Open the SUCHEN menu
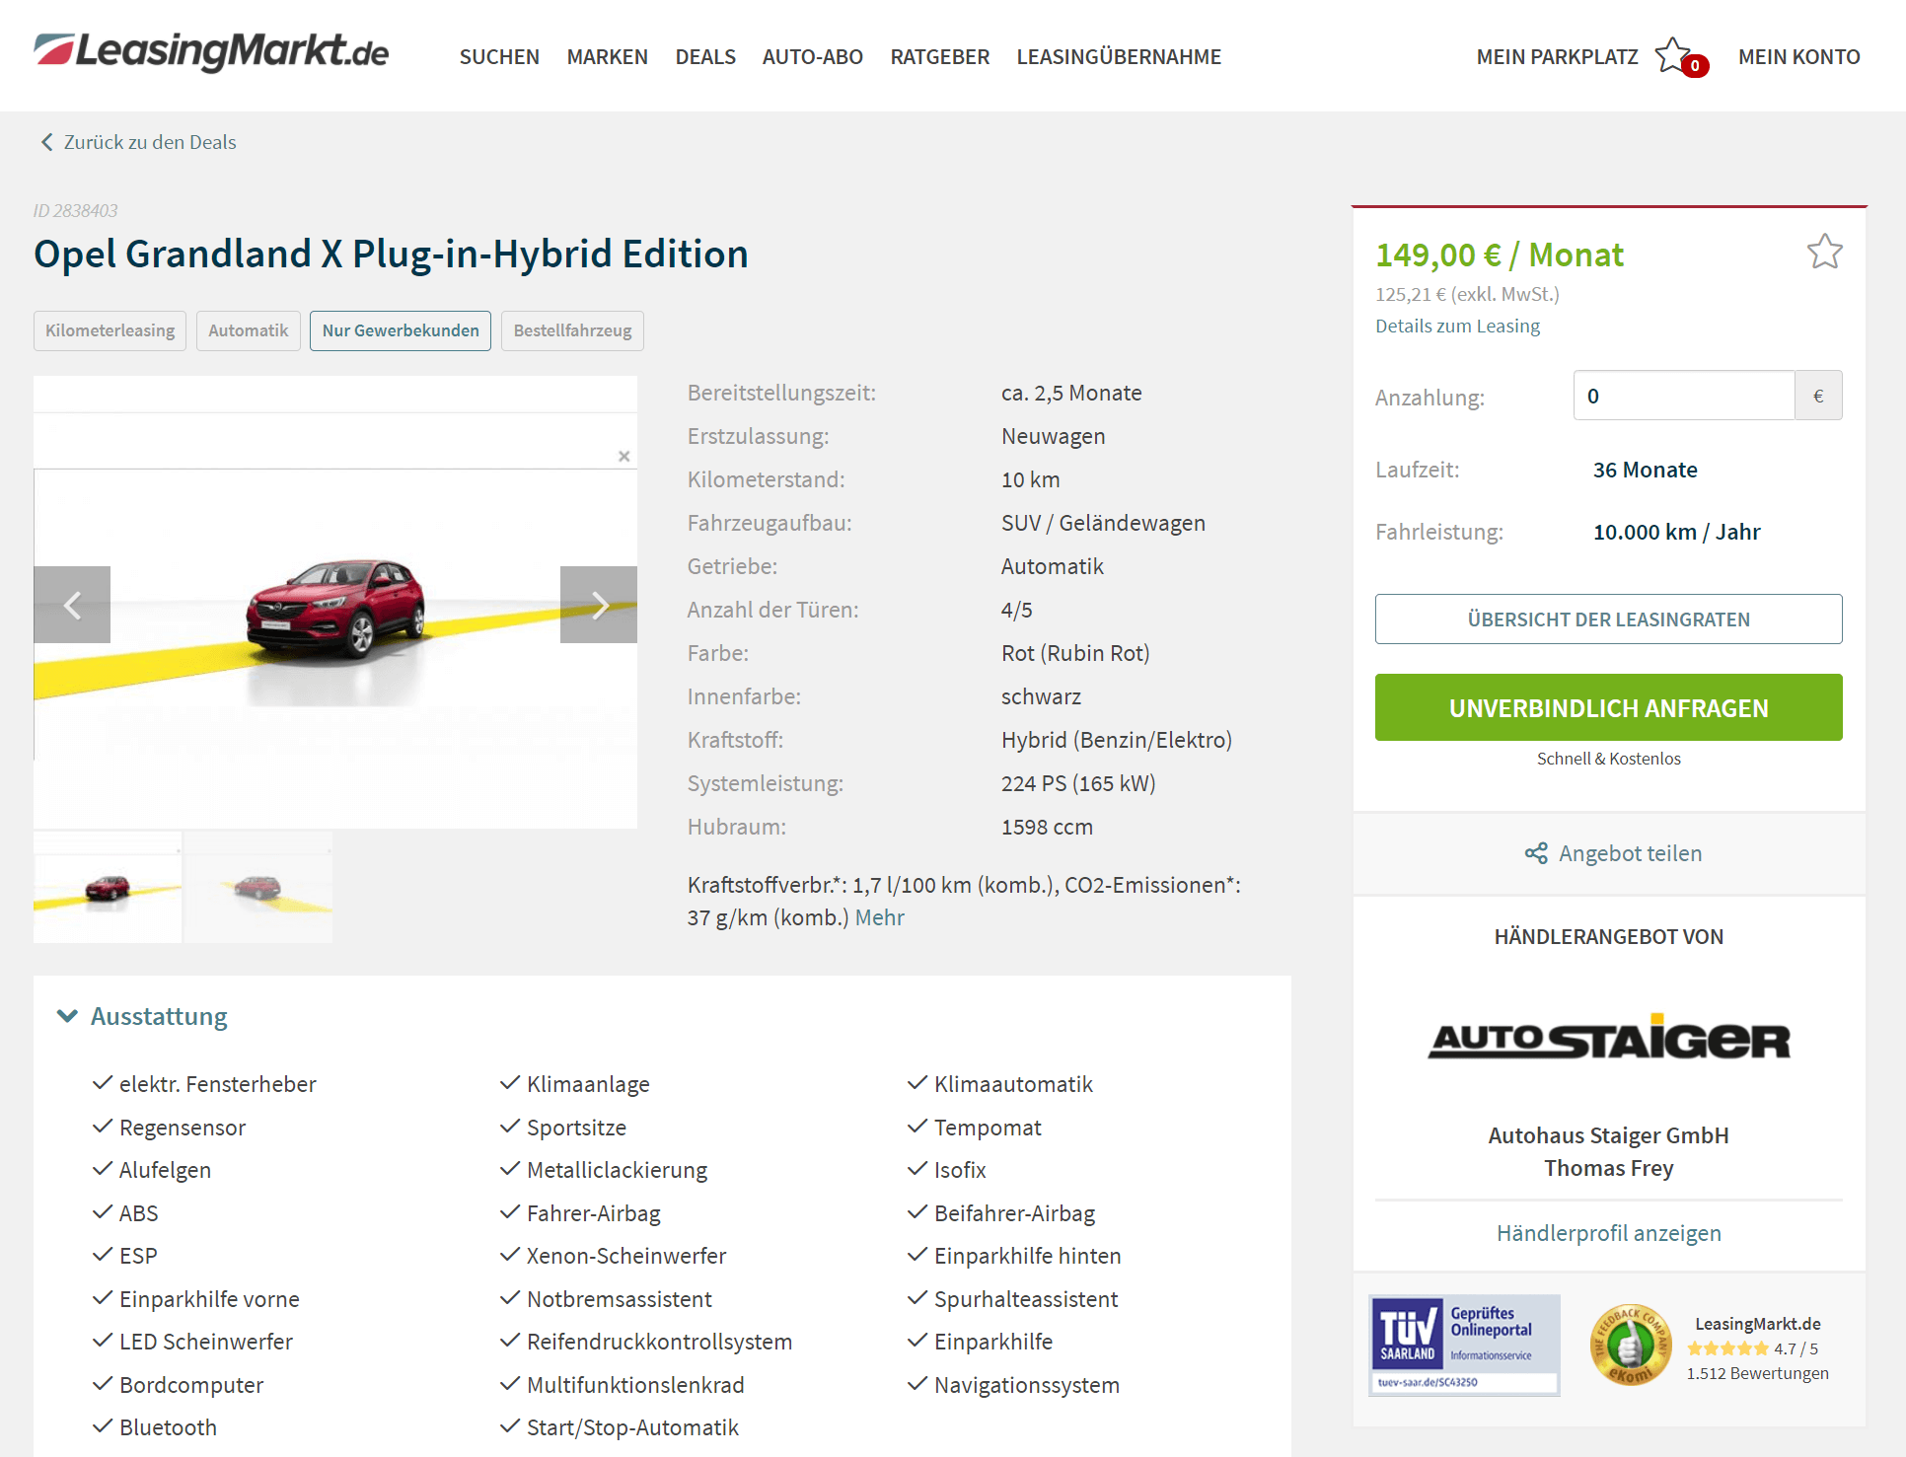This screenshot has height=1457, width=1906. click(x=499, y=57)
